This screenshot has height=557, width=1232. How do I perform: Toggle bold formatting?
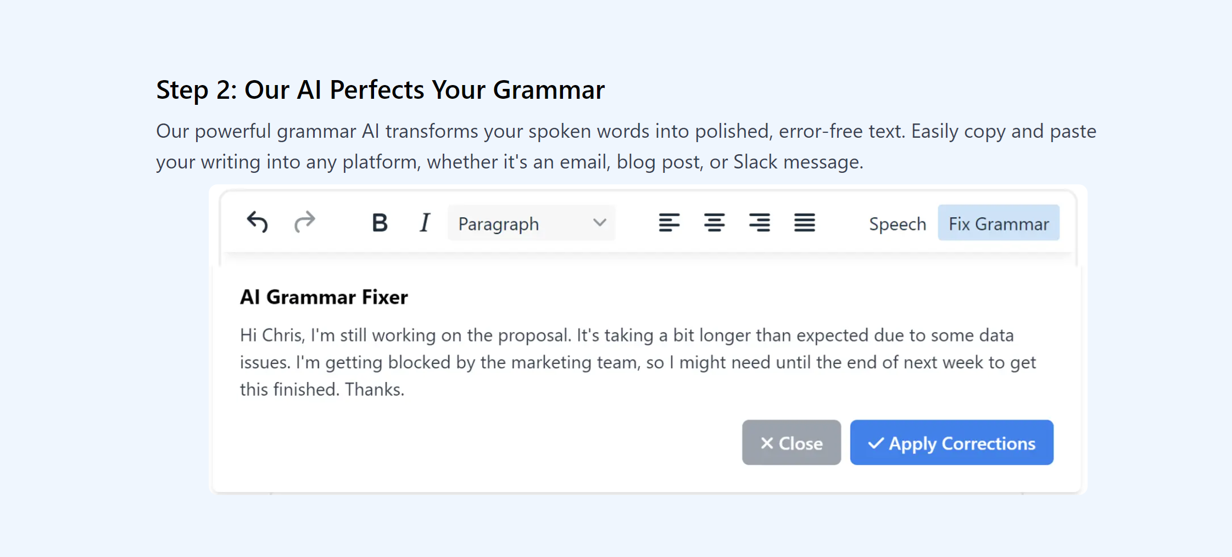click(x=379, y=223)
